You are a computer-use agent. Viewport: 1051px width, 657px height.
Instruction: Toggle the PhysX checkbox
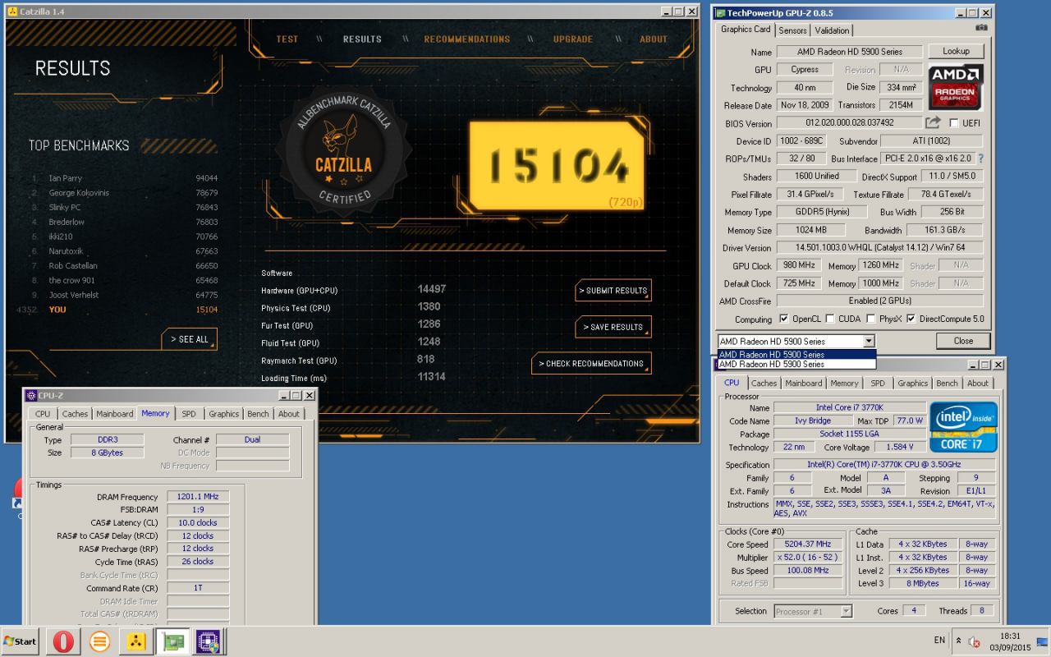pyautogui.click(x=870, y=319)
